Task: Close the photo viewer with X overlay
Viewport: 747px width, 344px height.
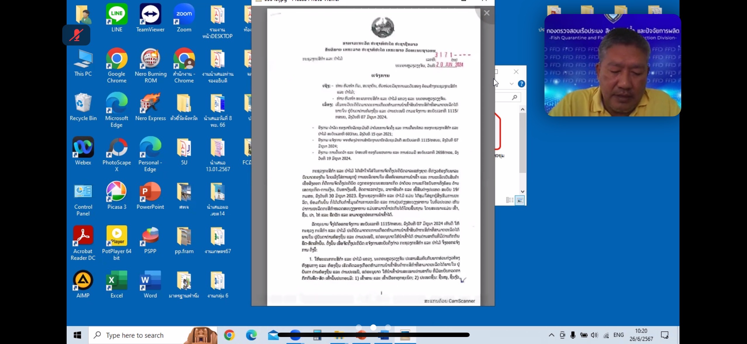Action: pos(487,13)
